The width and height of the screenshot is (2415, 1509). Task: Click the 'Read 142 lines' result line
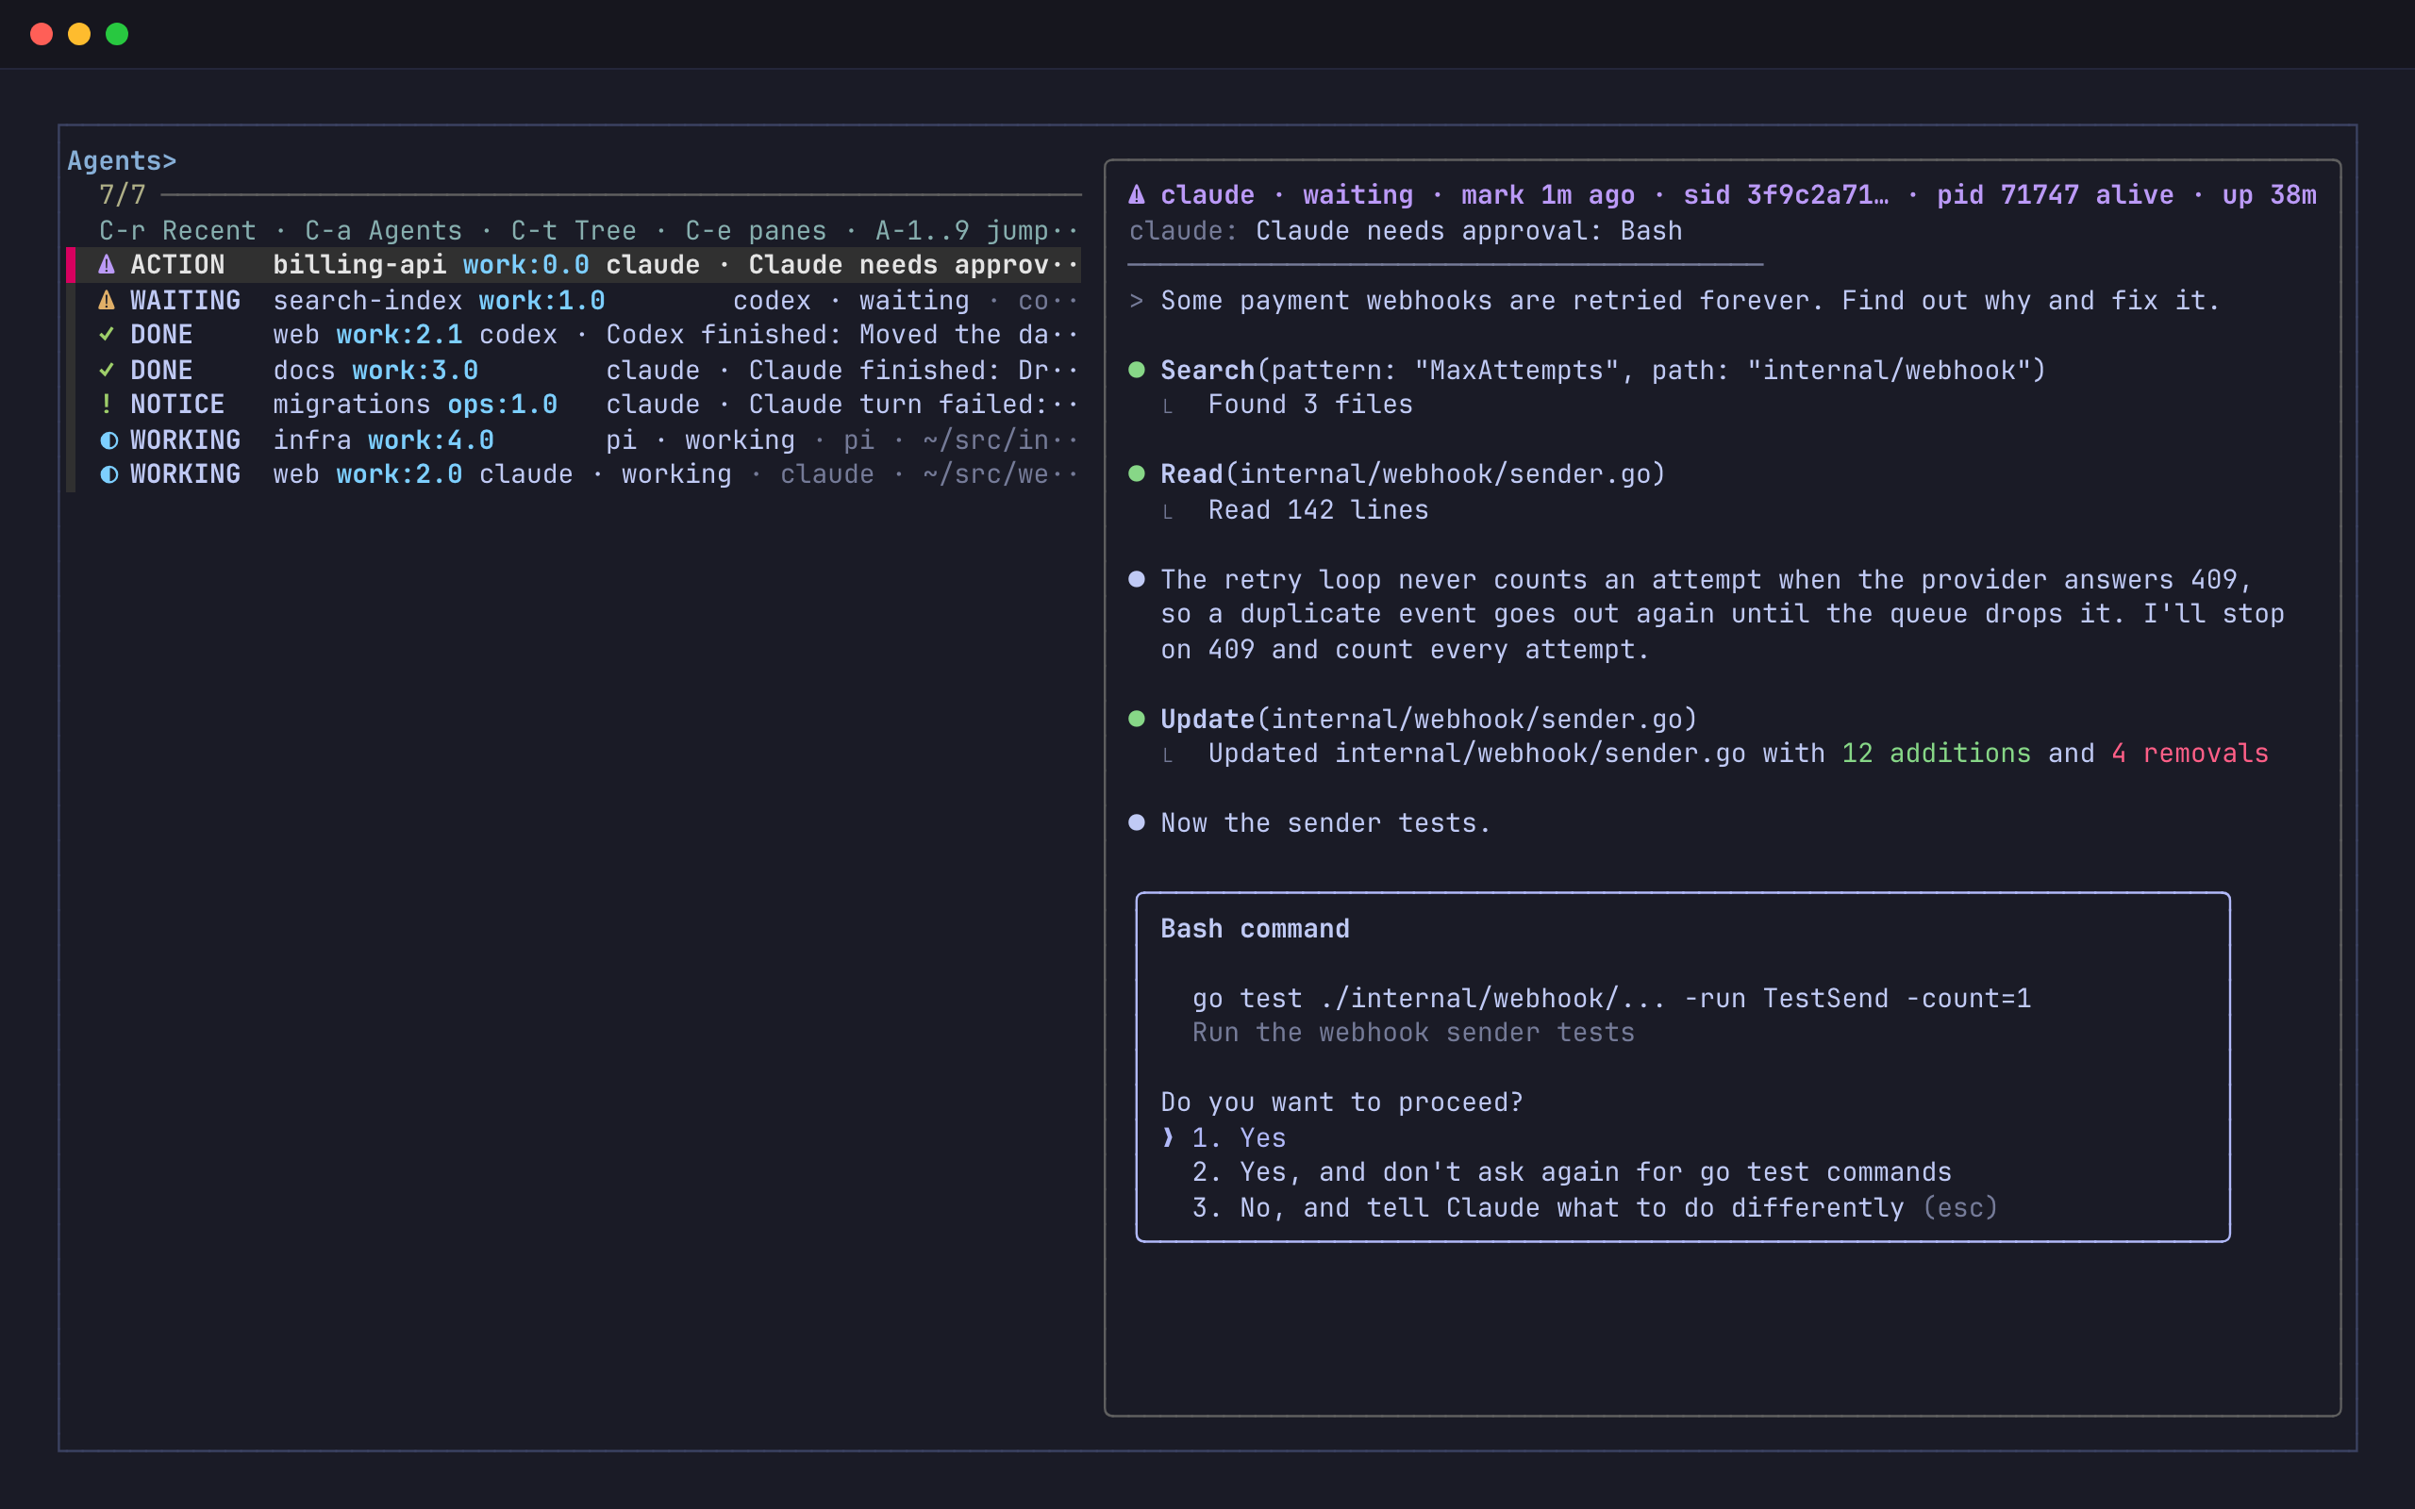tap(1318, 510)
